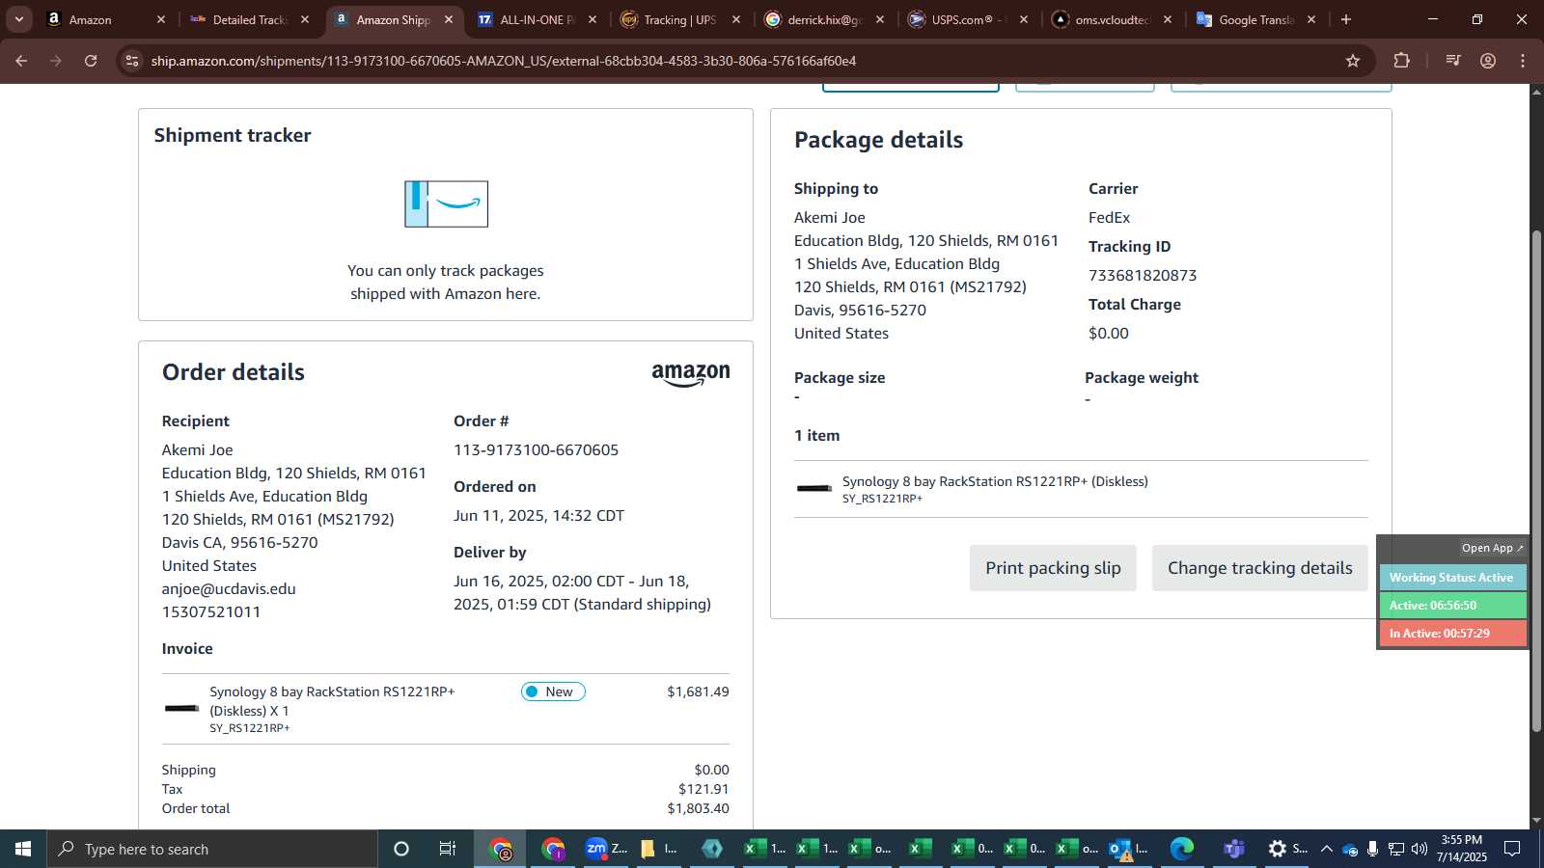Image resolution: width=1544 pixels, height=868 pixels.
Task: Open the tab search dropdown
Action: coord(18,19)
